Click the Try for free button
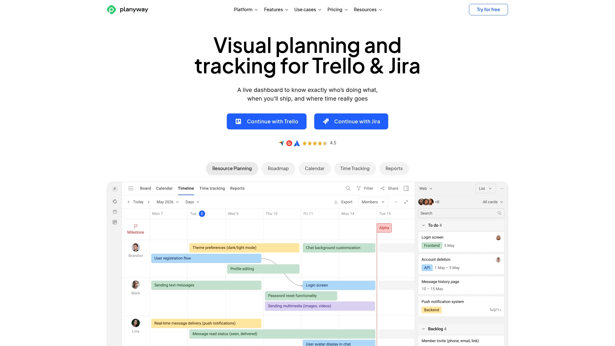 pos(488,10)
